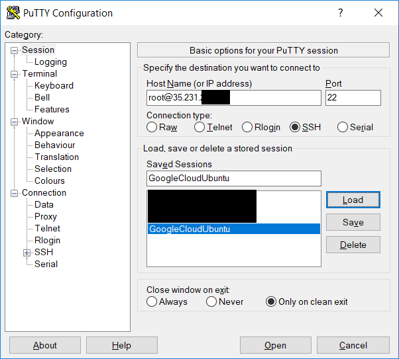The height and width of the screenshot is (359, 399).
Task: Open the Proxy category
Action: coord(46,217)
